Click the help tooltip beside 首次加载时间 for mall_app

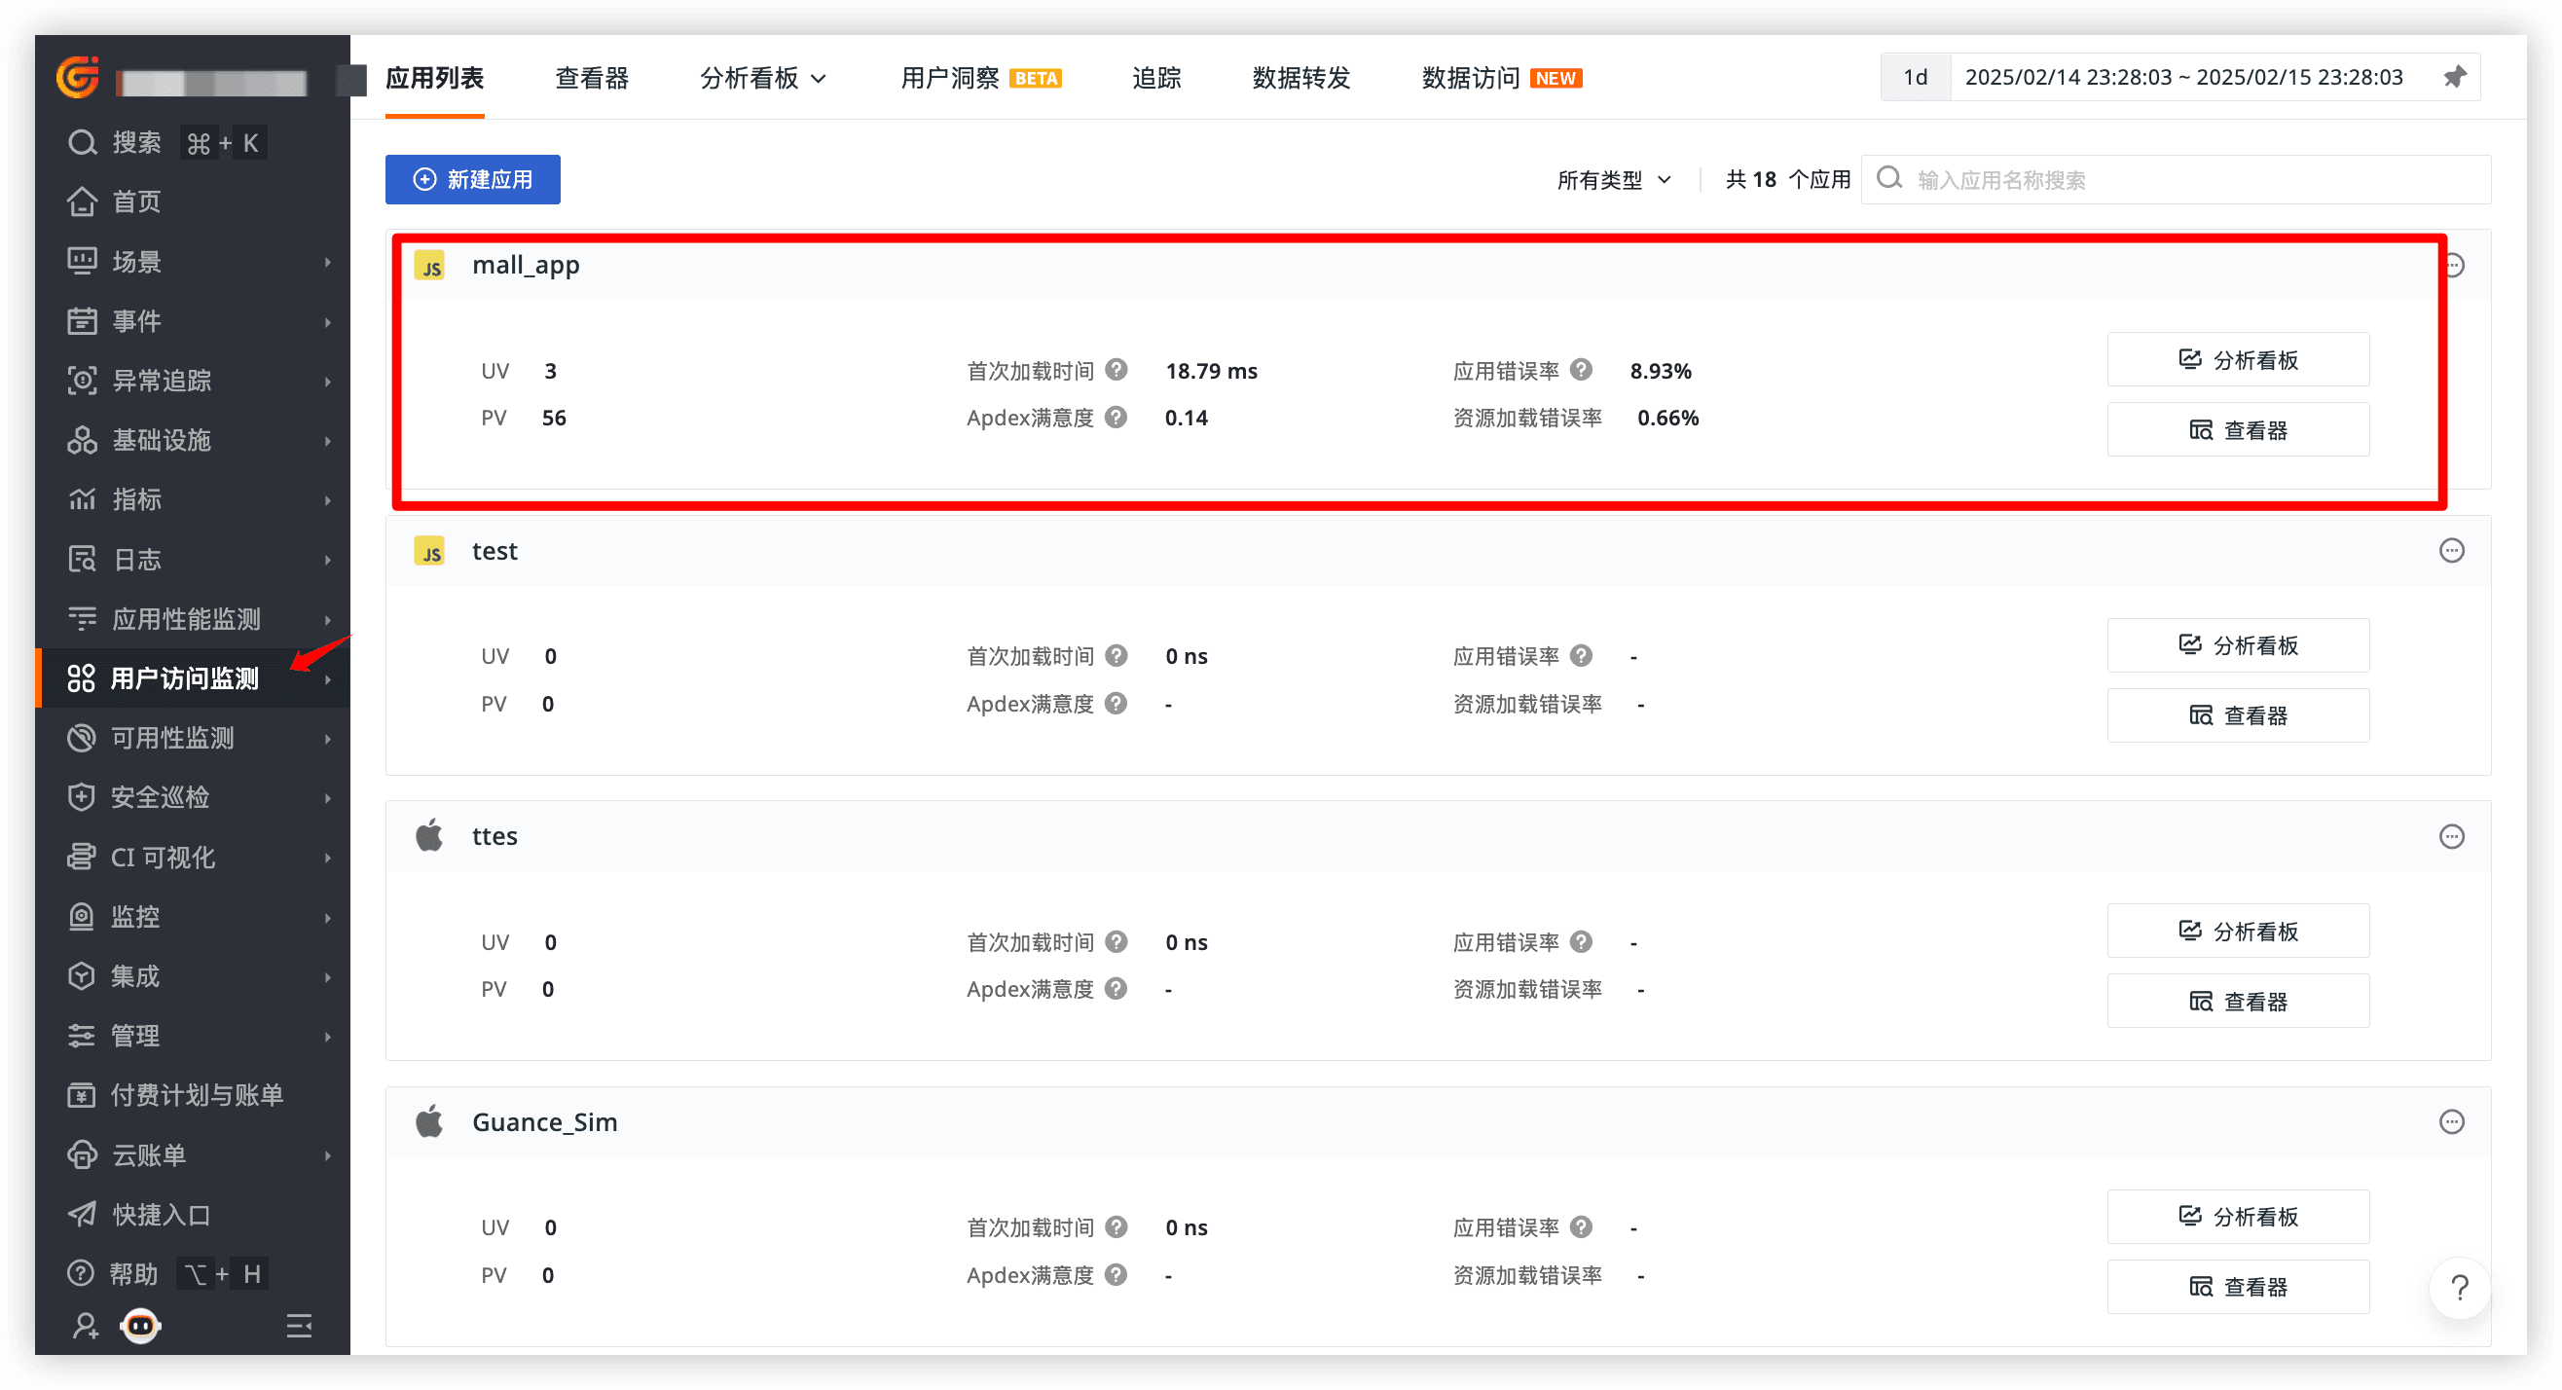pos(1116,370)
